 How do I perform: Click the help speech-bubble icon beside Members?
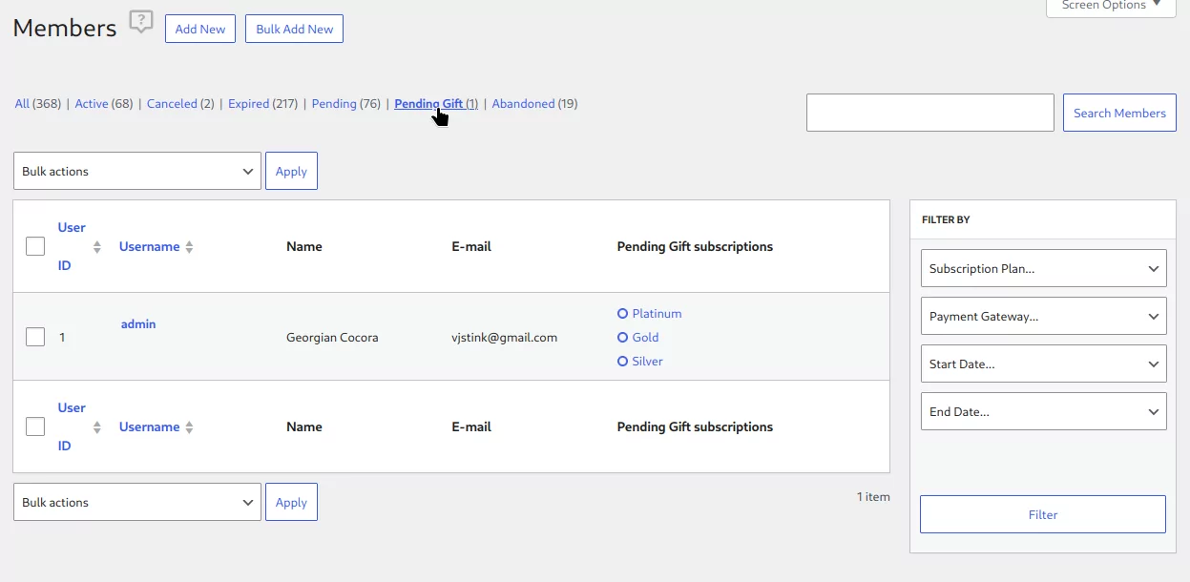[141, 22]
